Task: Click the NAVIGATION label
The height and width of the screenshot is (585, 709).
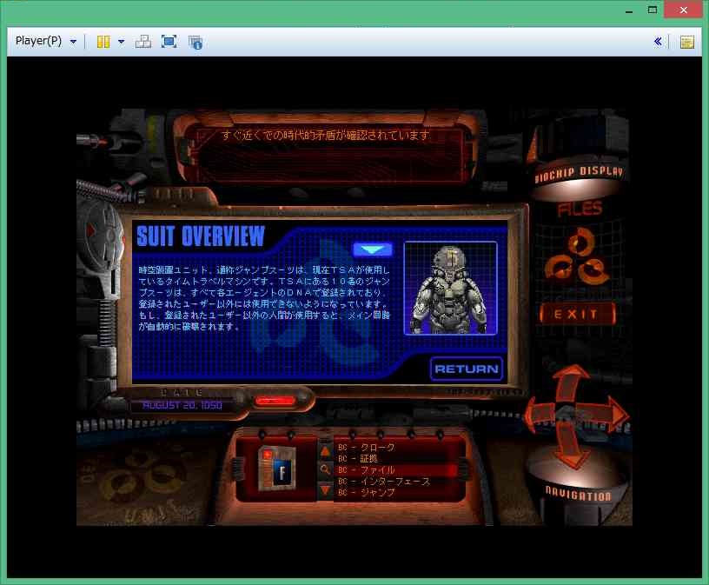Action: (579, 494)
